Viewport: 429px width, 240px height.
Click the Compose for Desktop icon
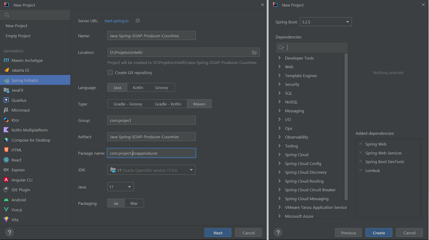[x=6, y=140]
